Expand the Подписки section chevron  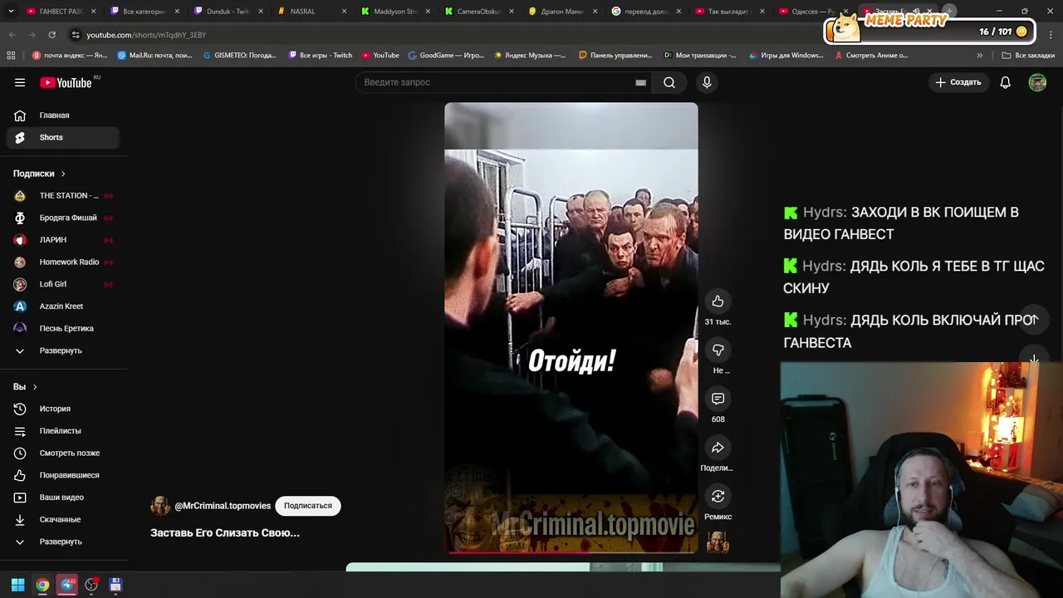tap(63, 174)
